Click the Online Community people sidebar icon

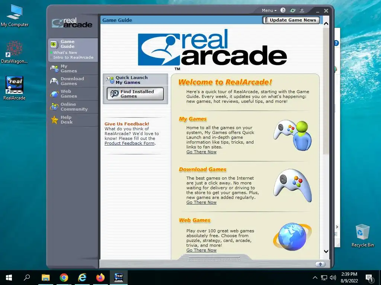pos(54,107)
